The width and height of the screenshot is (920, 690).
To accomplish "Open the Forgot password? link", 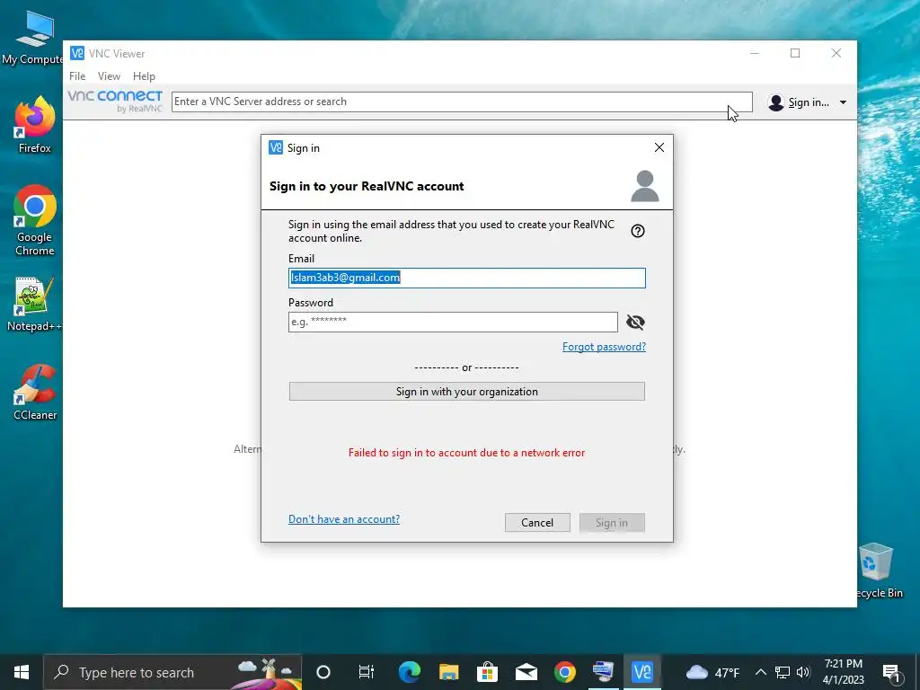I will click(x=604, y=347).
